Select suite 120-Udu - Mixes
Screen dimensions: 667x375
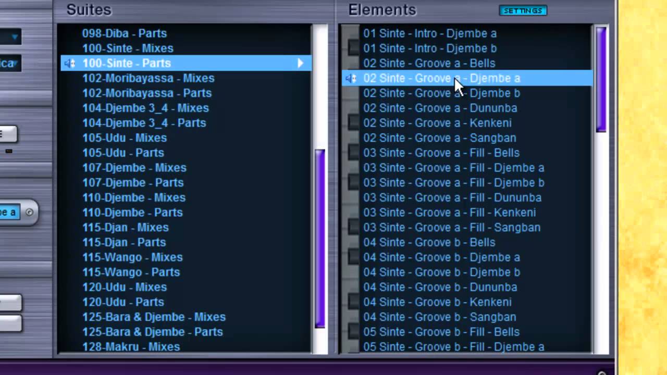[x=125, y=287]
